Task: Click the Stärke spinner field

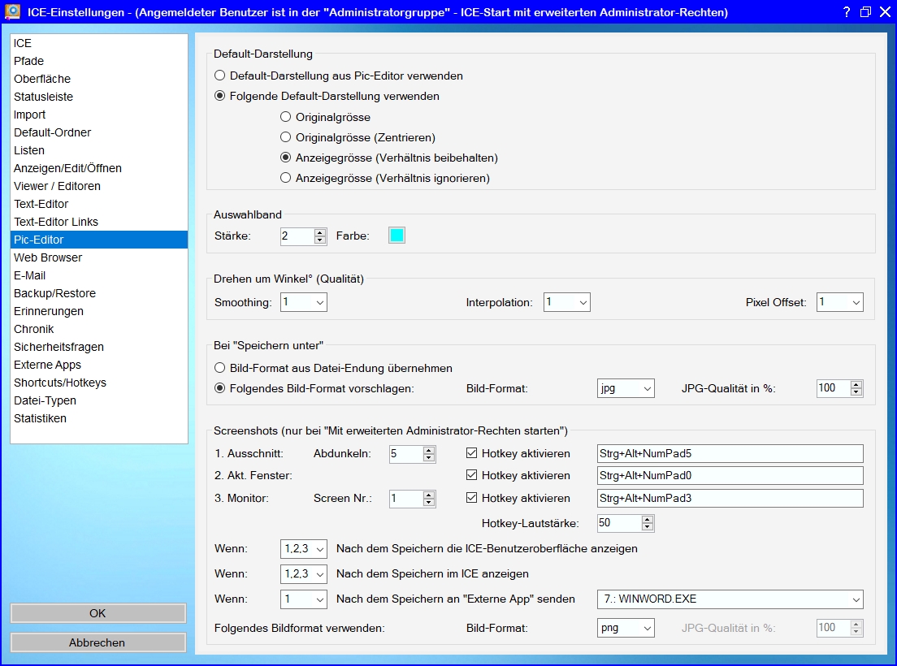Action: point(303,236)
